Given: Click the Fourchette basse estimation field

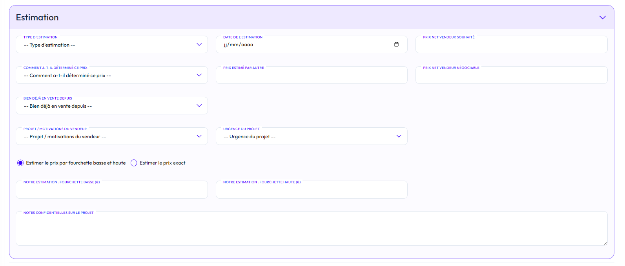Looking at the screenshot, I should pyautogui.click(x=111, y=190).
